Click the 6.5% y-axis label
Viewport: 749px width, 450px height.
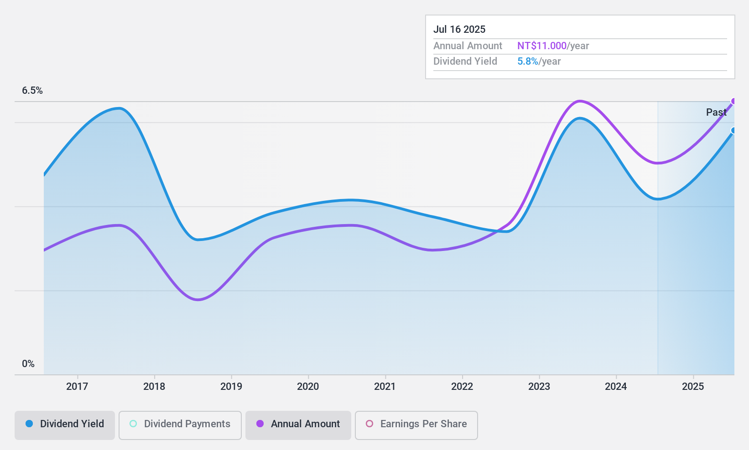coord(32,91)
